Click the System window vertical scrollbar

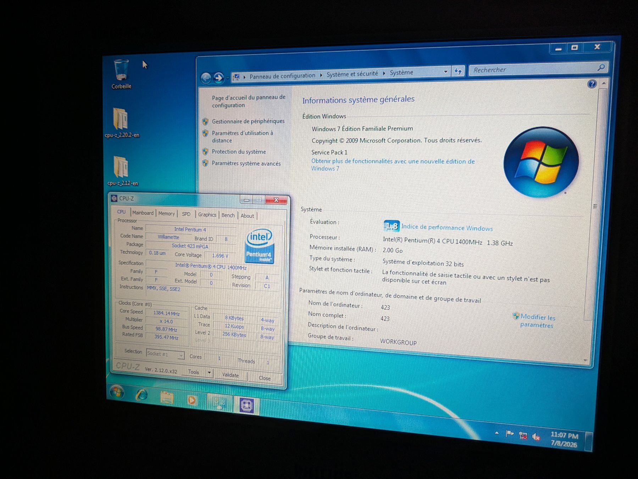tap(594, 206)
